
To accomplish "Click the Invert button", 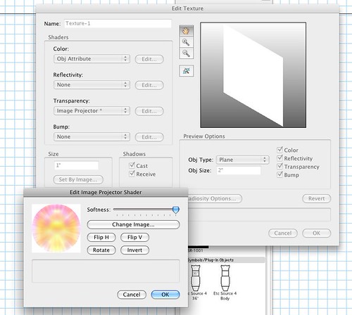I will [134, 250].
